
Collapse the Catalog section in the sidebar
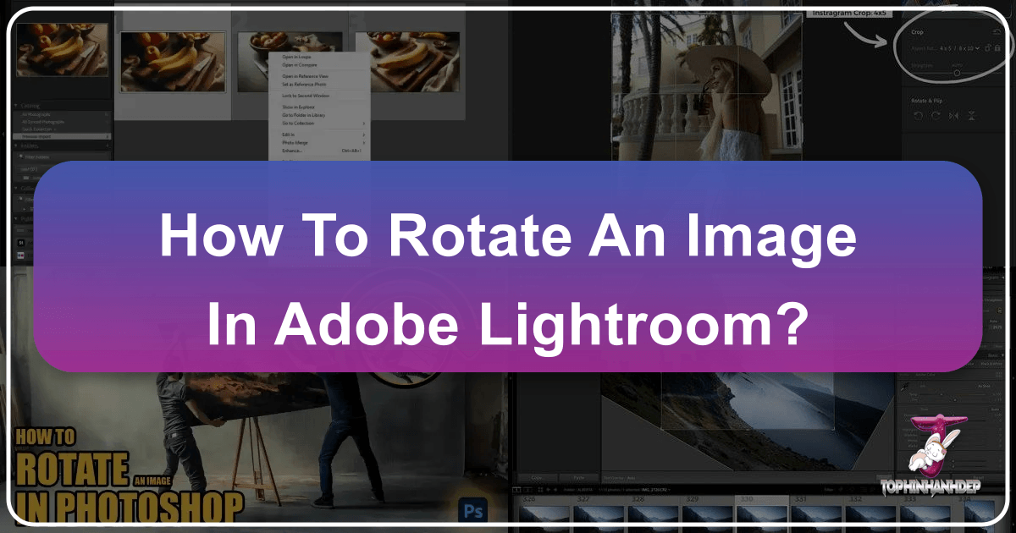click(x=15, y=105)
